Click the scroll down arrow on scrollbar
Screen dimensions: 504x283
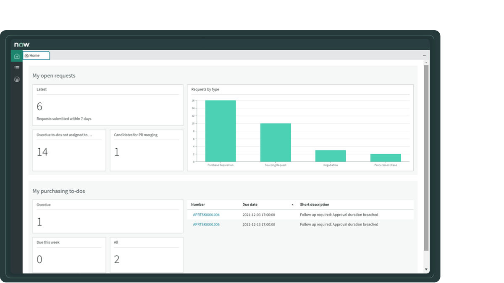tap(426, 269)
